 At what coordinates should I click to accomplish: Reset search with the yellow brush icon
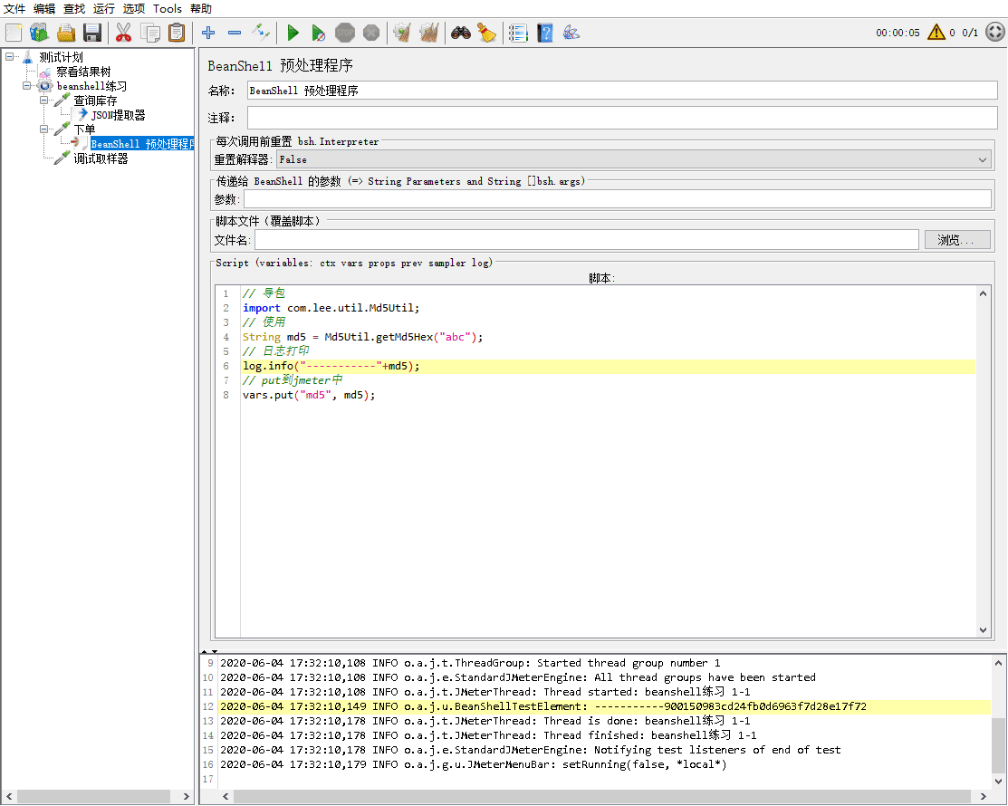click(x=486, y=32)
